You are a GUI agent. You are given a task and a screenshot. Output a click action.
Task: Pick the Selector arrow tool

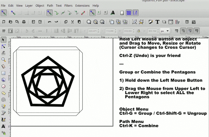tap(3, 40)
